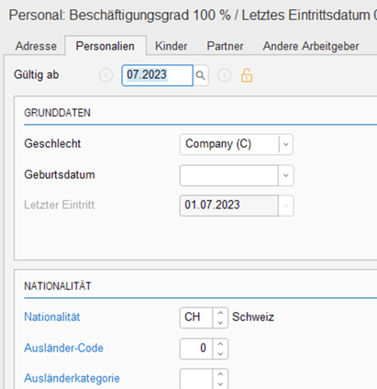Click the Ausländer-Code link label
Image resolution: width=377 pixels, height=389 pixels.
coord(63,348)
